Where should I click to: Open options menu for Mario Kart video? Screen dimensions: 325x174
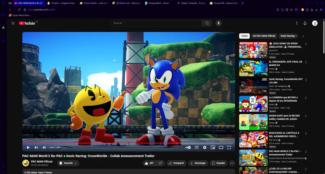point(306,116)
